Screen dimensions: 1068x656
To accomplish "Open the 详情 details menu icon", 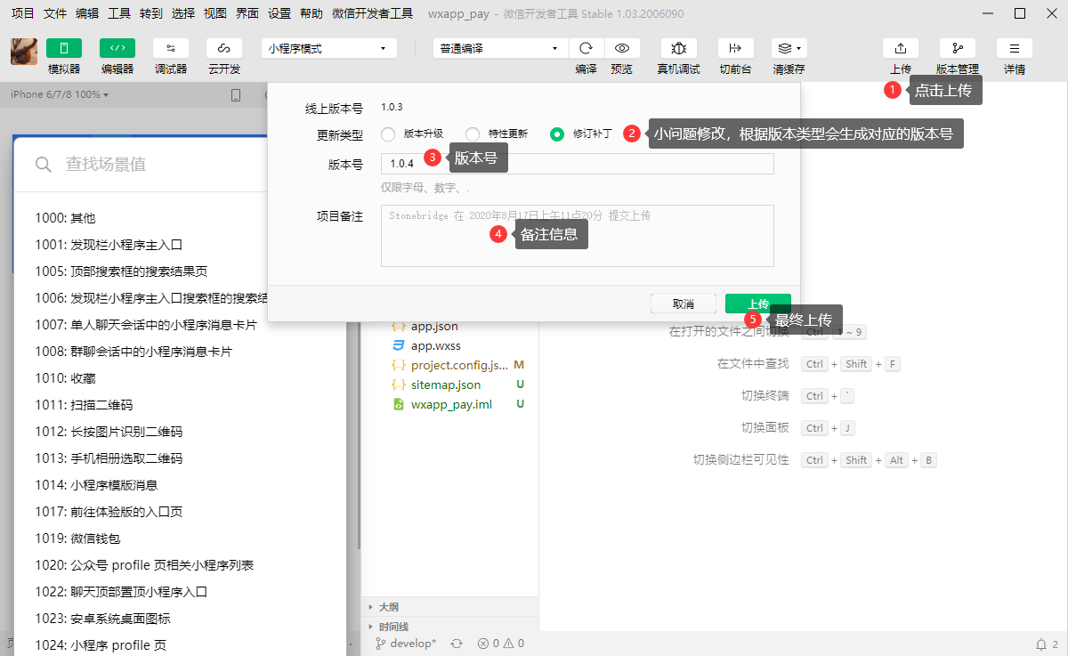I will pos(1014,48).
